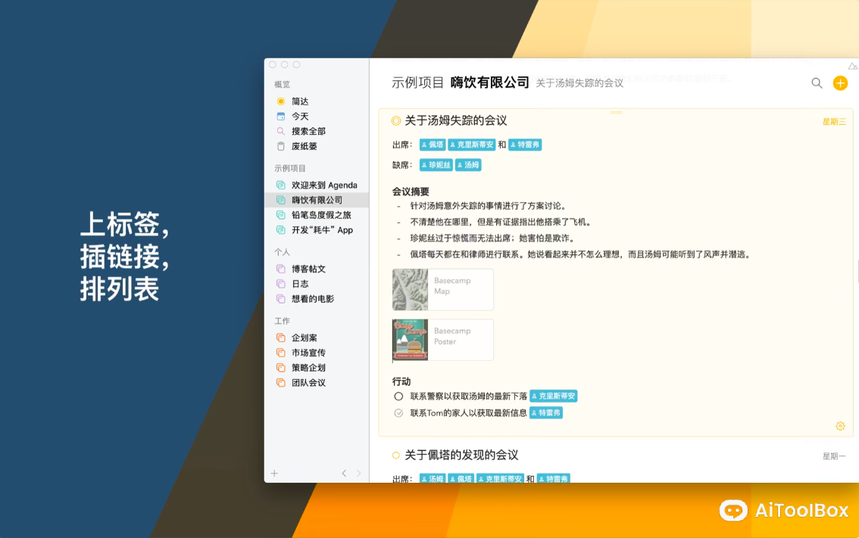This screenshot has width=859, height=538.
Task: Click the notes icon beside 嗨饮有限公司
Action: [x=280, y=199]
